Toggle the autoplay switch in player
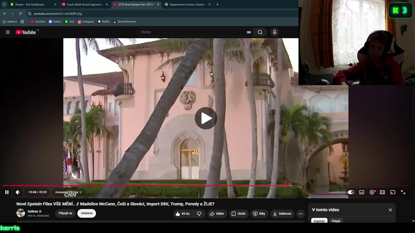Image resolution: width=415 pixels, height=233 pixels. (351, 192)
